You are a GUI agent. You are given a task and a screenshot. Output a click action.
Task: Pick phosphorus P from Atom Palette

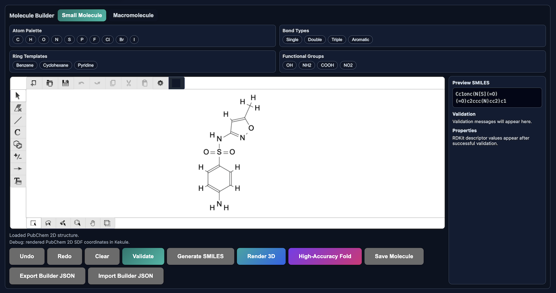pos(82,40)
